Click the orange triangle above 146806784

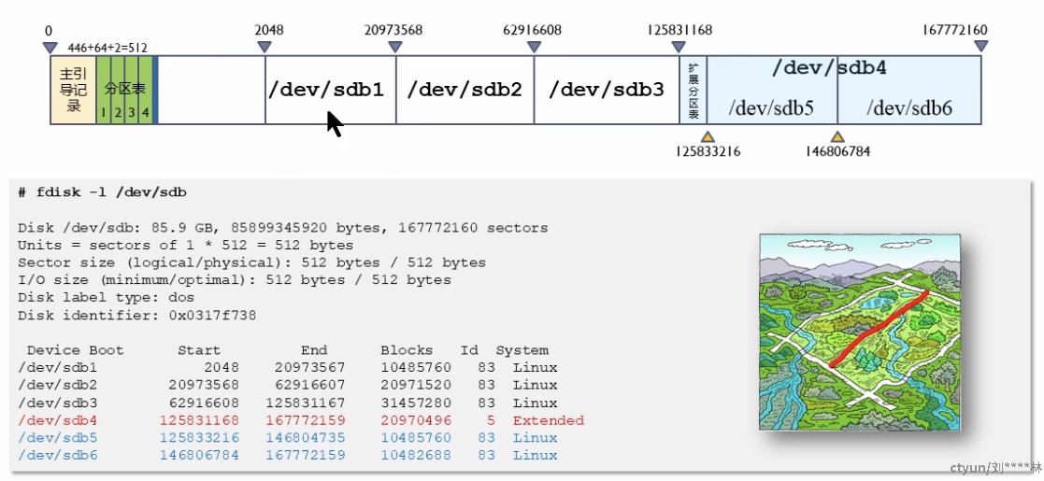pos(837,136)
